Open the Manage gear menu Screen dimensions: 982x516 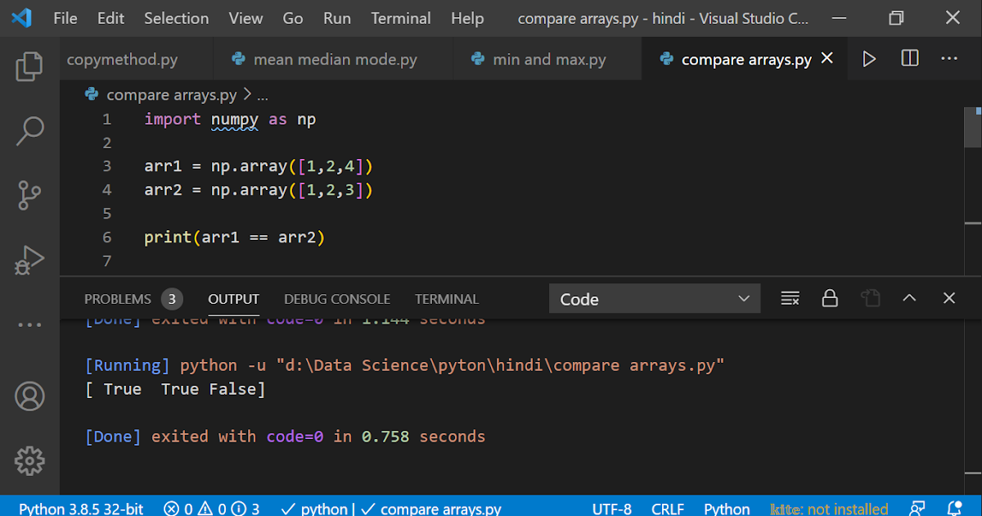click(29, 460)
